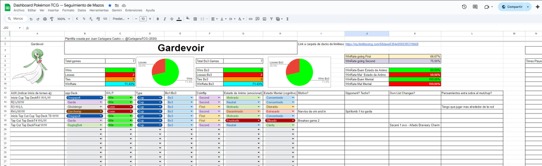Open the fill color picker
The image size is (542, 166).
(188, 19)
